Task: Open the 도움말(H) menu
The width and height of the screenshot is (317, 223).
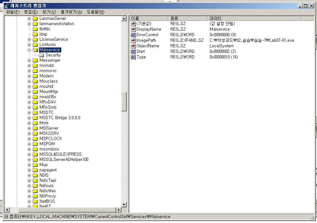Action: point(96,12)
